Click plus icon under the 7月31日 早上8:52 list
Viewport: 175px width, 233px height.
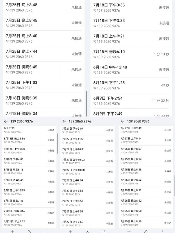click(12, 231)
